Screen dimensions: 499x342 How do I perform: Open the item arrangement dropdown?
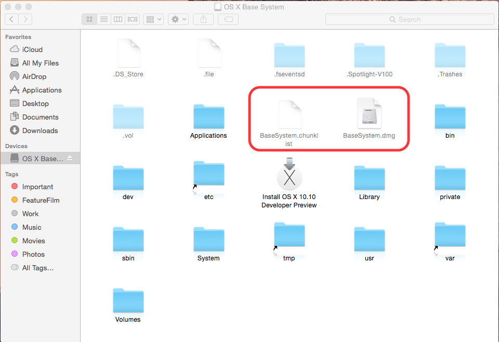point(153,19)
